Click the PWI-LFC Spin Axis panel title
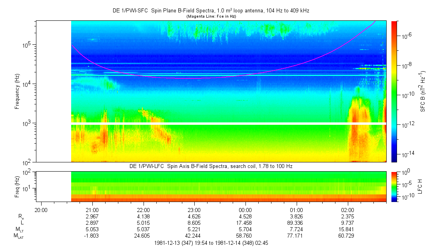The width and height of the screenshot is (433, 248). click(211, 166)
